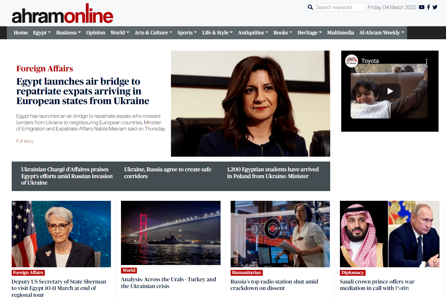Click the red Foreign Affairs heading link
Screen dimensions: 446x302
pyautogui.click(x=45, y=68)
